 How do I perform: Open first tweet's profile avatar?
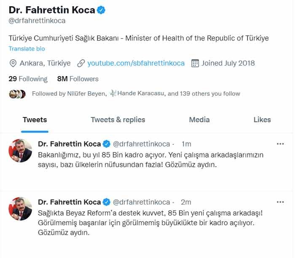tap(20, 151)
